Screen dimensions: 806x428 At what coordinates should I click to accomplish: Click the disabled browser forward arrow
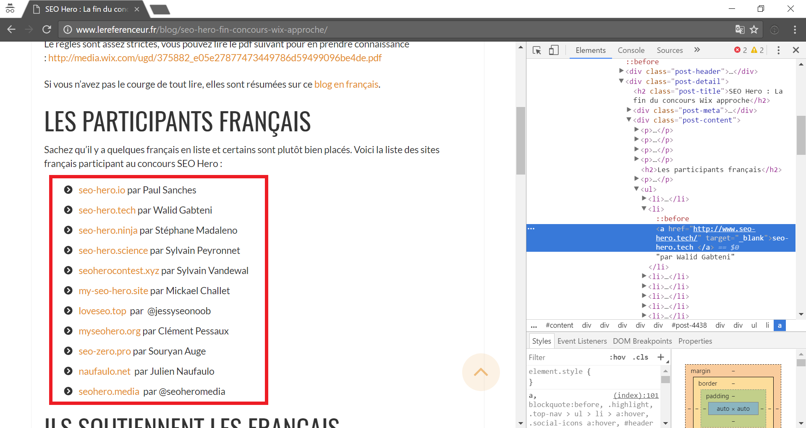point(29,29)
